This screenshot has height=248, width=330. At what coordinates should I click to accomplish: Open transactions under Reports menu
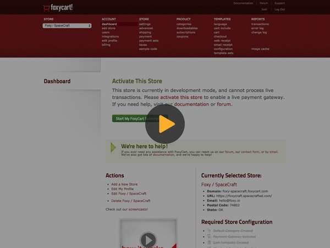(260, 24)
